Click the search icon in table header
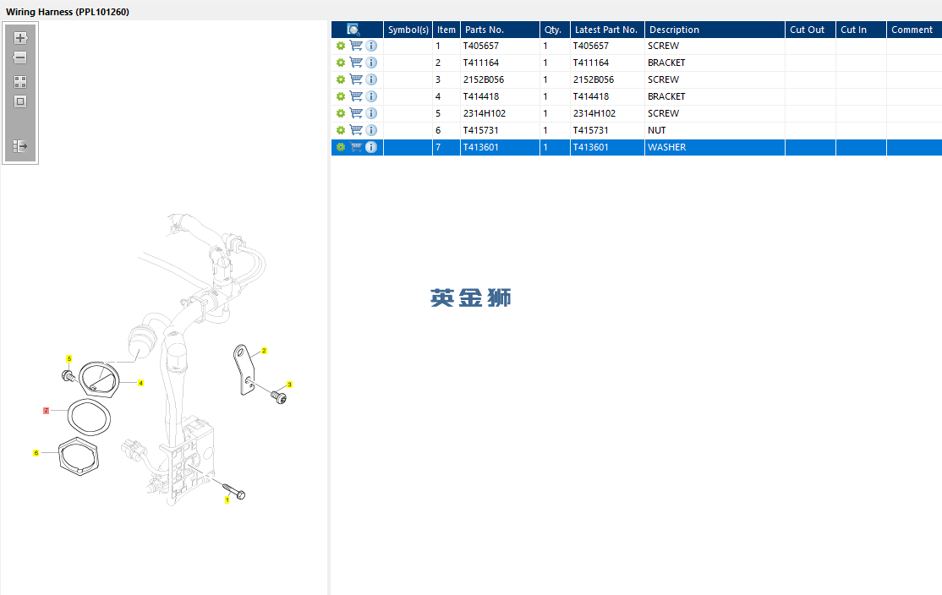942x595 pixels. 353,30
